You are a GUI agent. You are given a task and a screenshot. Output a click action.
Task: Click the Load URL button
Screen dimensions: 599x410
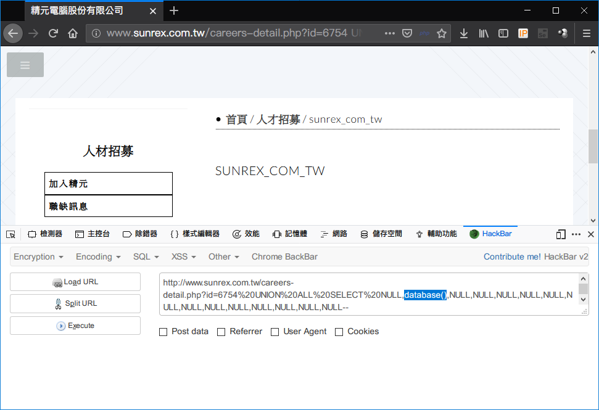click(x=75, y=282)
